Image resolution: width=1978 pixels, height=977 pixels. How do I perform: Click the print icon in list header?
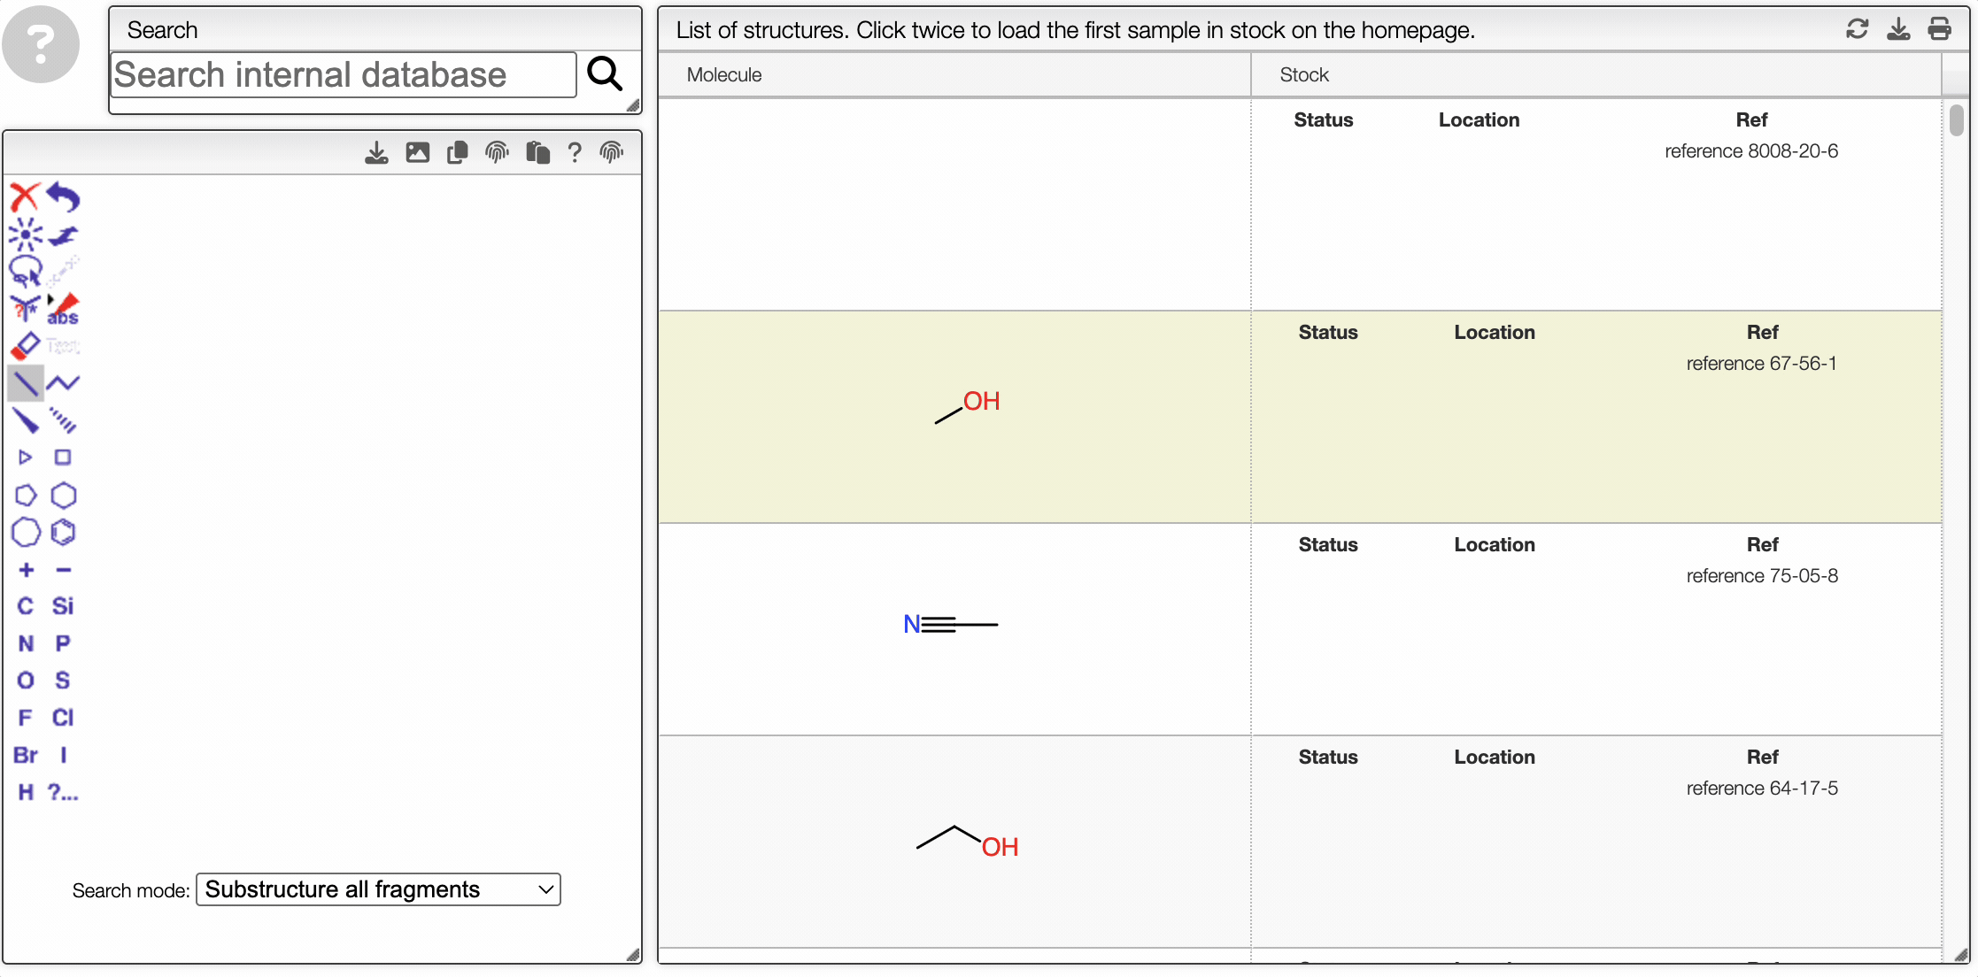point(1939,29)
